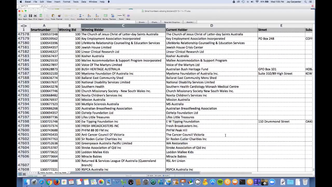Open the File menu

(35, 2)
